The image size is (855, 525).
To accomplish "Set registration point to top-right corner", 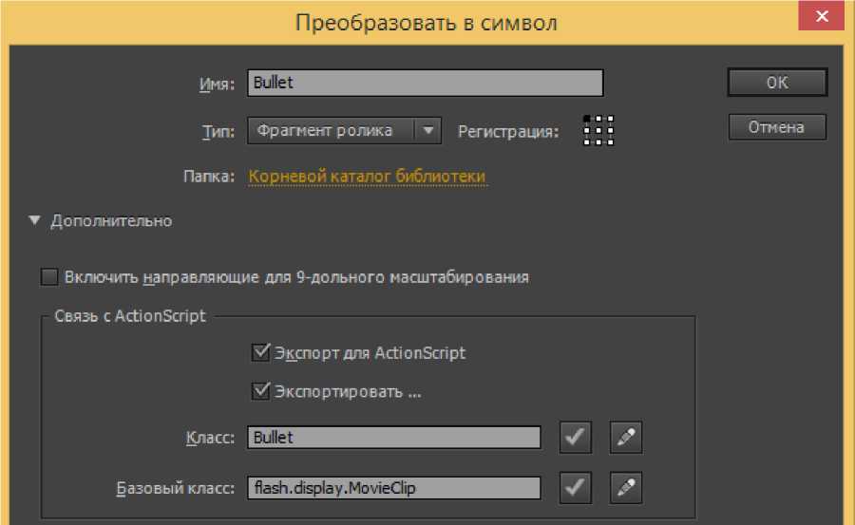I will [x=611, y=119].
